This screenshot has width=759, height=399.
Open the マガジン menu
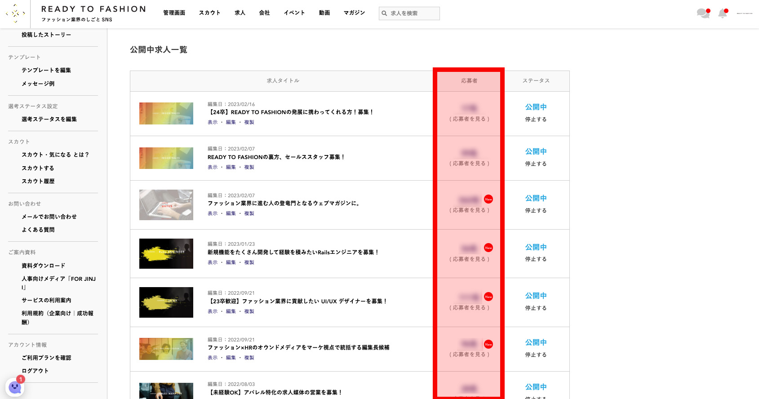point(355,13)
